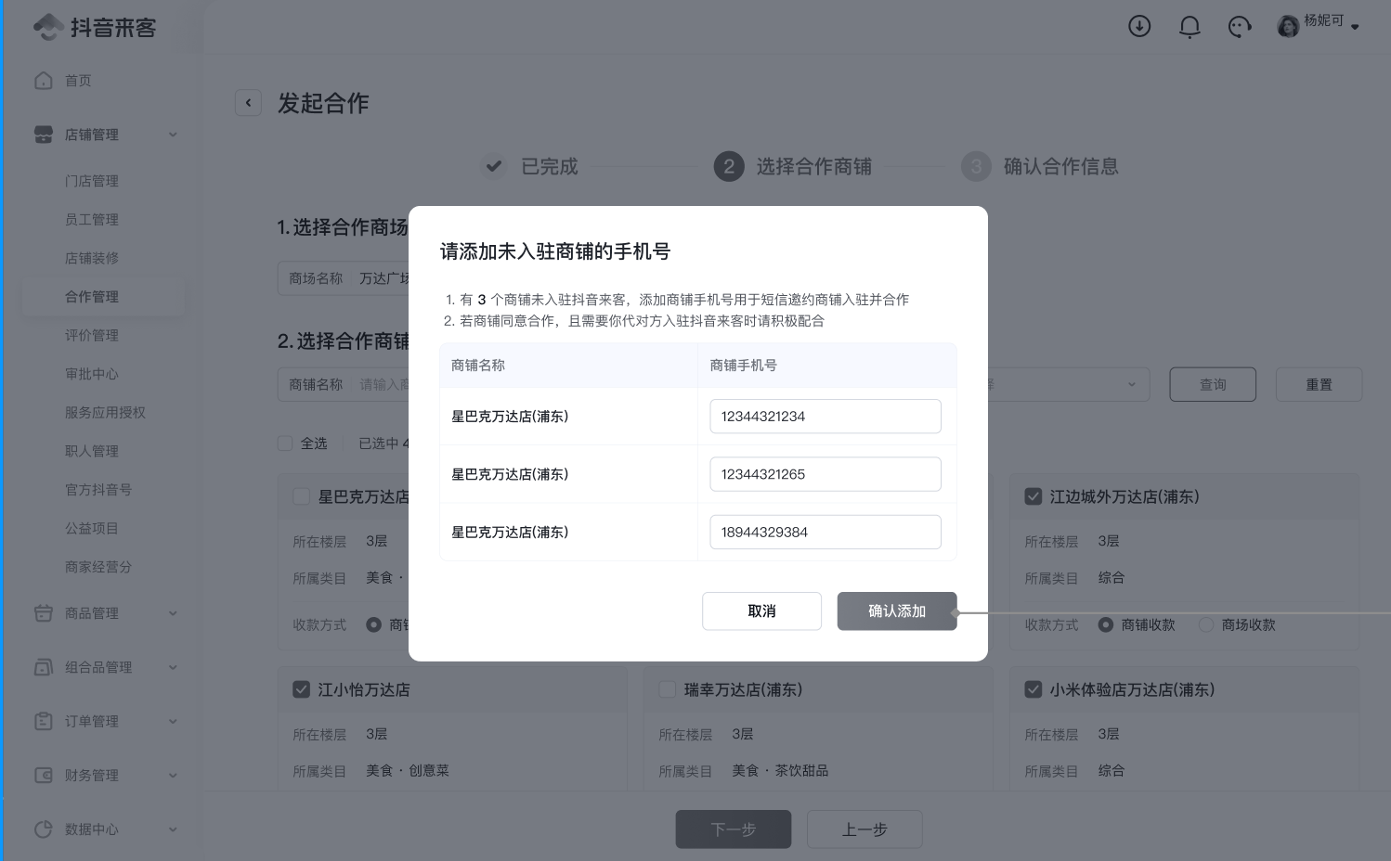The image size is (1391, 861).
Task: Select 商场收款 radio option
Action: pos(1206,625)
